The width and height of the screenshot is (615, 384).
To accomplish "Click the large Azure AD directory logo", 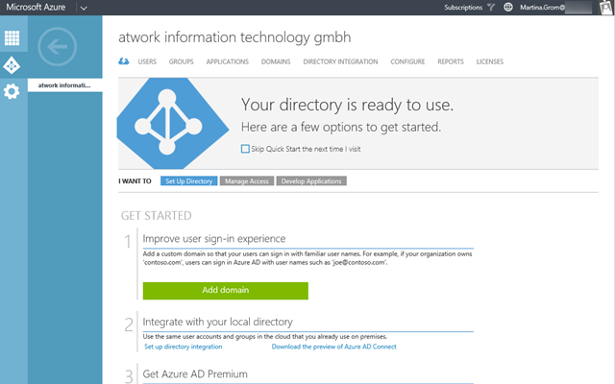I will [173, 123].
